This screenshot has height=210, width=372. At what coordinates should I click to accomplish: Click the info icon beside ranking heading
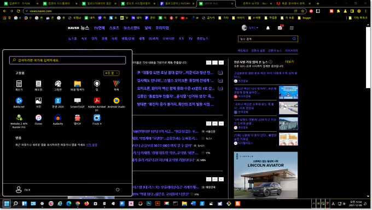tap(270, 62)
